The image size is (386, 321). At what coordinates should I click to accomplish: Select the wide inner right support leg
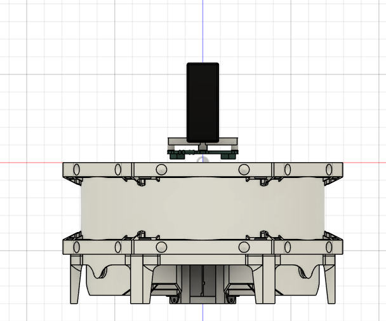point(265,279)
